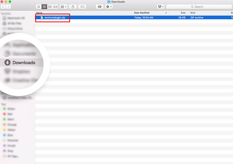Sort files by the Size column
Screen dimensions: 233x164
[183, 13]
